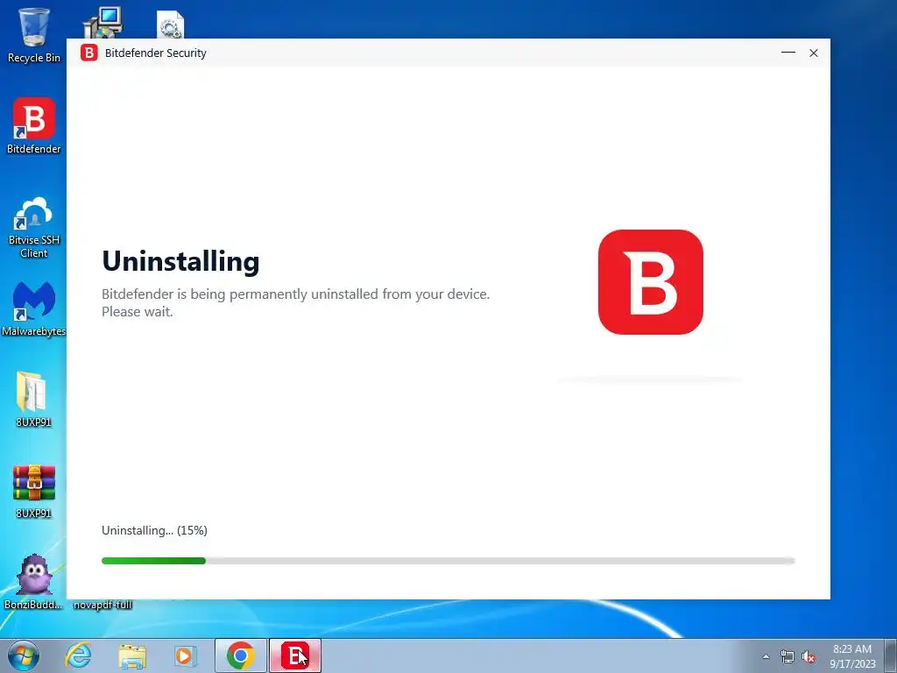Open Windows Explorer from the taskbar
Image resolution: width=897 pixels, height=673 pixels.
(x=132, y=655)
